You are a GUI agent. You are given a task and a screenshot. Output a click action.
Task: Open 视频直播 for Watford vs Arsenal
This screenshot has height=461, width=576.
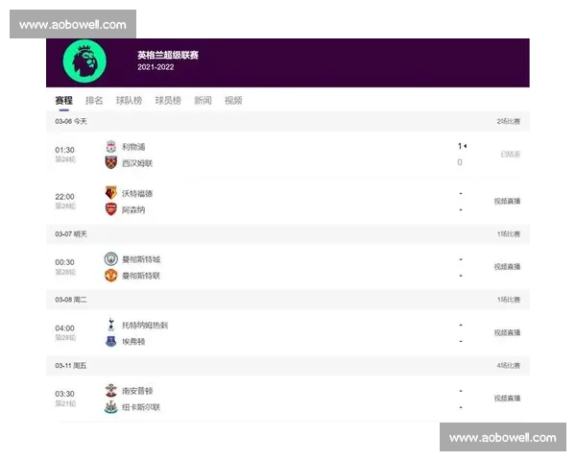point(507,201)
